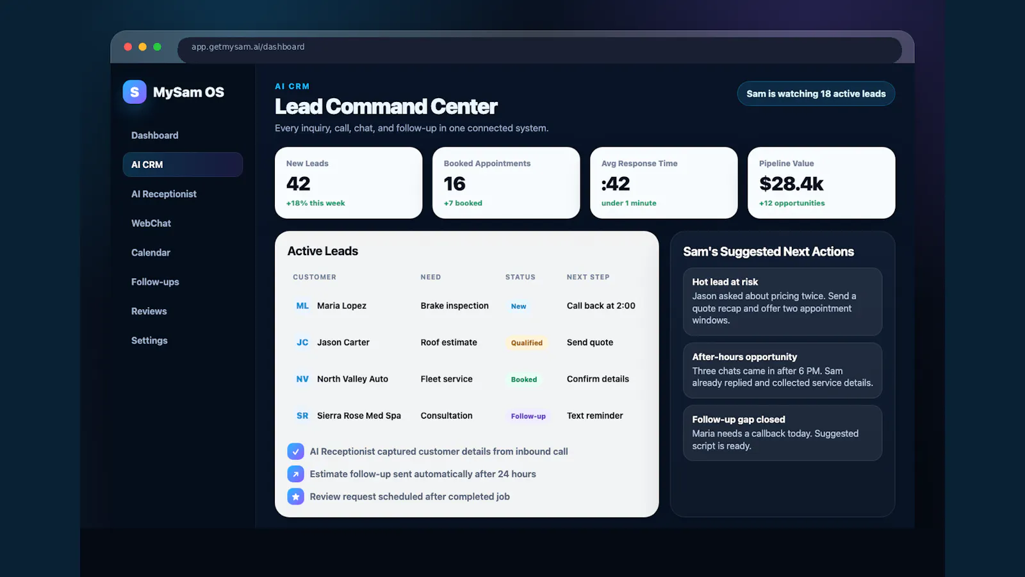This screenshot has height=577, width=1025.
Task: Click the NV avatar initials for North Valley Auto
Action: [x=302, y=379]
